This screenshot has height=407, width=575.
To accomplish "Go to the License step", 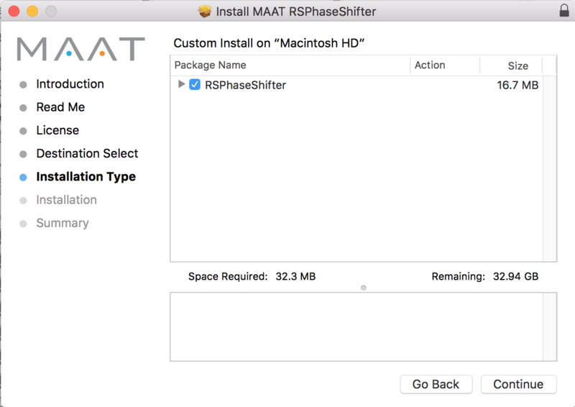I will click(x=57, y=130).
